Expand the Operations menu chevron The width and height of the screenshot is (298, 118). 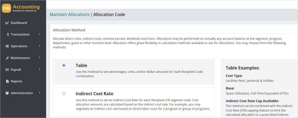39,46
